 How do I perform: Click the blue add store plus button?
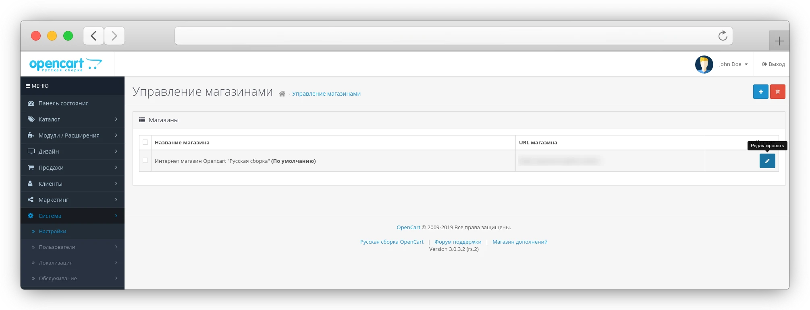pyautogui.click(x=760, y=92)
